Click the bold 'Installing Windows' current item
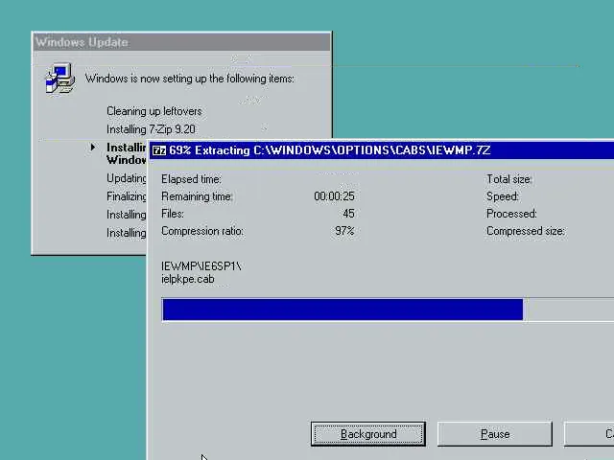The width and height of the screenshot is (614, 460). click(x=126, y=153)
